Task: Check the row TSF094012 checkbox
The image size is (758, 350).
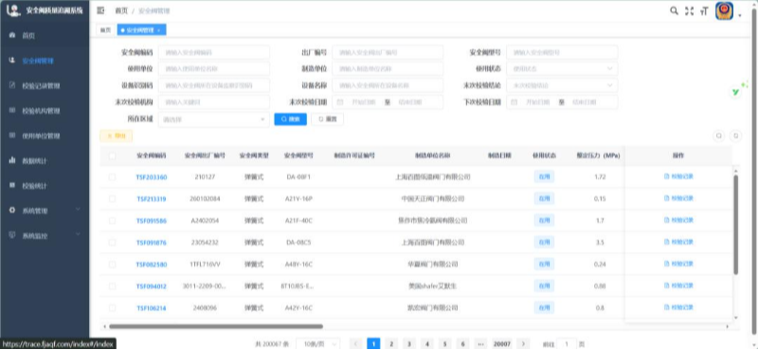Action: pyautogui.click(x=112, y=286)
